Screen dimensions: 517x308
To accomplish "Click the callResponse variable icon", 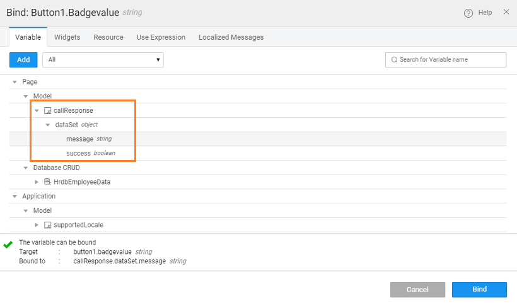I will [x=47, y=111].
